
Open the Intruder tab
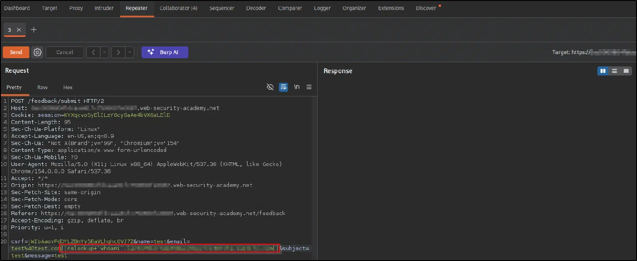coord(104,8)
